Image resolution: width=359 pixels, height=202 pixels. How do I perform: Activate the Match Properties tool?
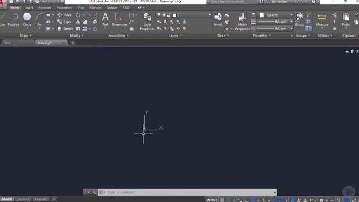click(242, 22)
